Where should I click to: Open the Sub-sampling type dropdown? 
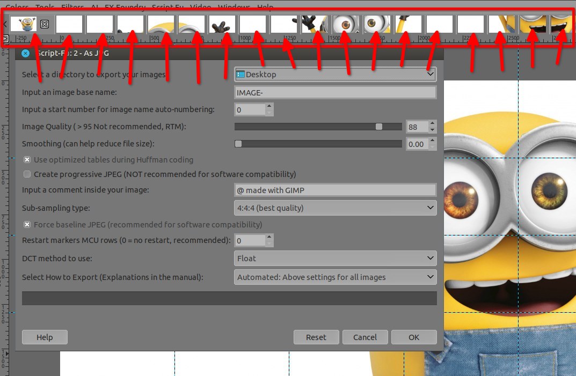pyautogui.click(x=335, y=208)
